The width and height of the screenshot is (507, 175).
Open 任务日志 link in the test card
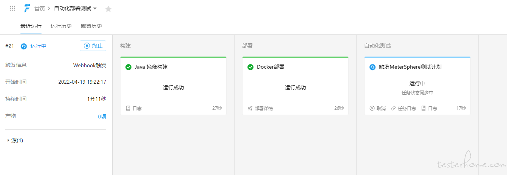click(x=403, y=108)
